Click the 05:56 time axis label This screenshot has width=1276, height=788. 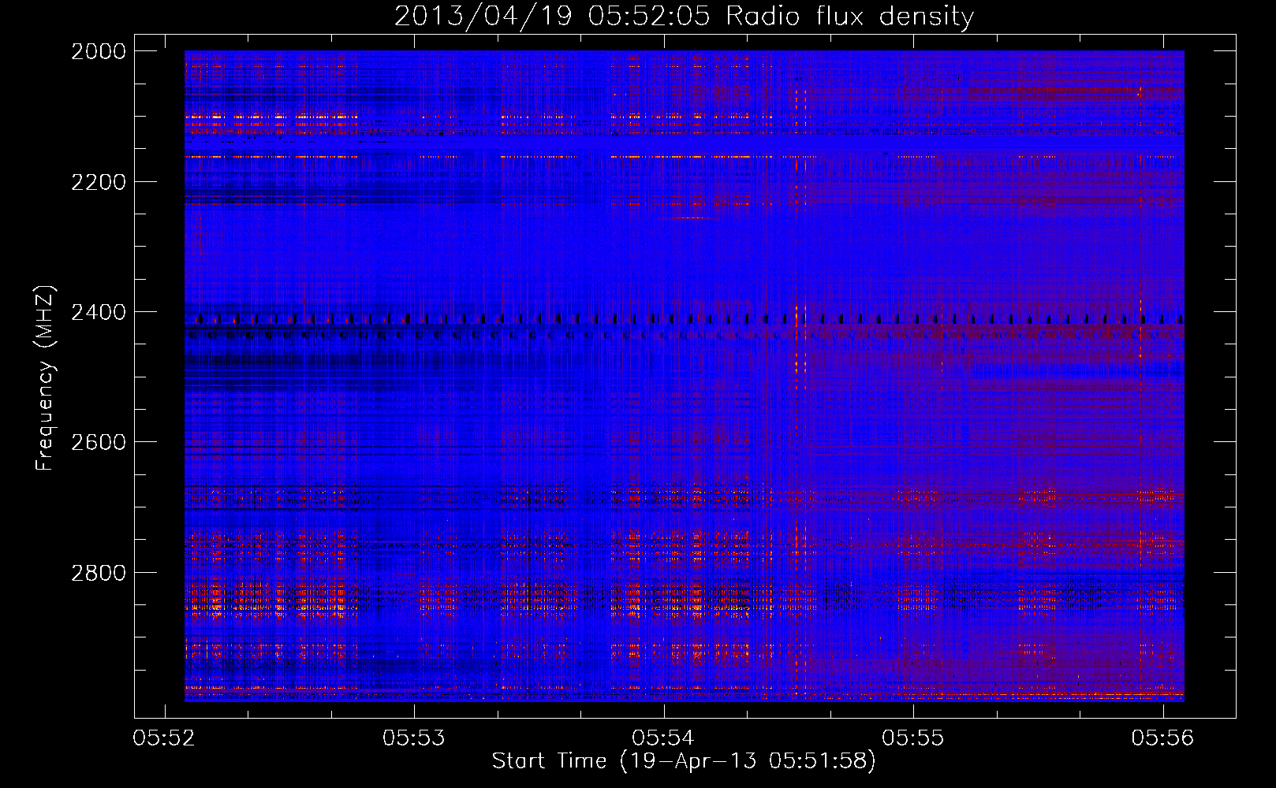[x=1162, y=738]
